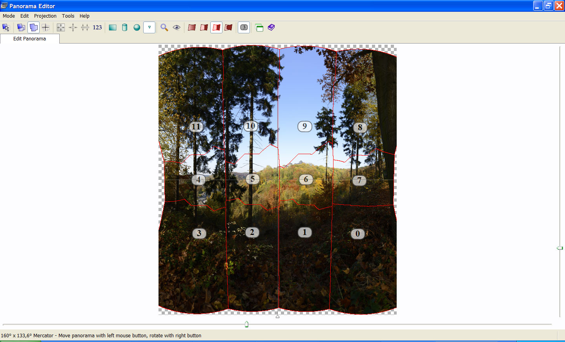Click image label 9 in the panorama
This screenshot has height=342, width=565.
click(x=304, y=126)
